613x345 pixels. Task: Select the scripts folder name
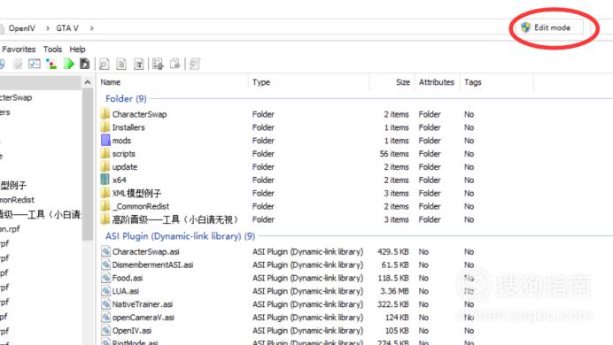click(123, 154)
